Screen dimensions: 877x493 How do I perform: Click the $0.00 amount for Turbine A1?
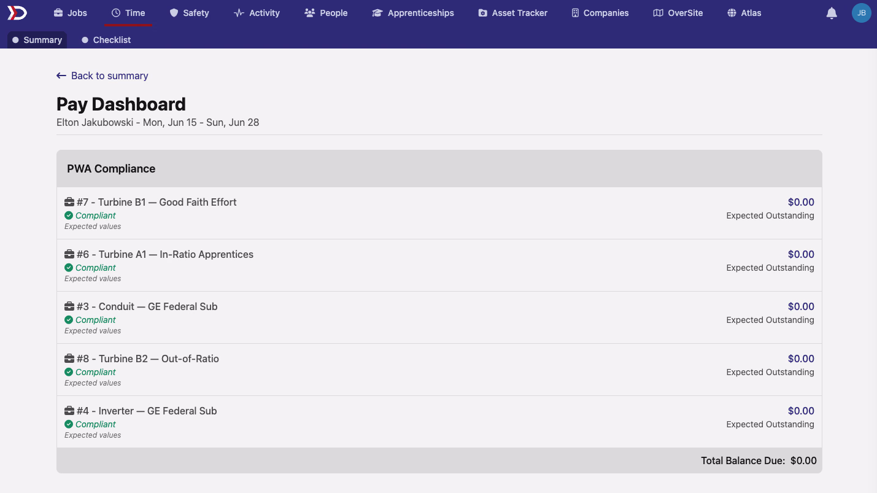(x=801, y=254)
